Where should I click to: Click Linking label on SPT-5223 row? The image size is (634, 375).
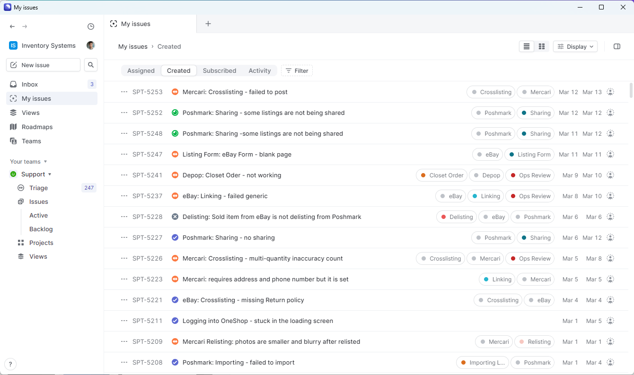pyautogui.click(x=497, y=279)
